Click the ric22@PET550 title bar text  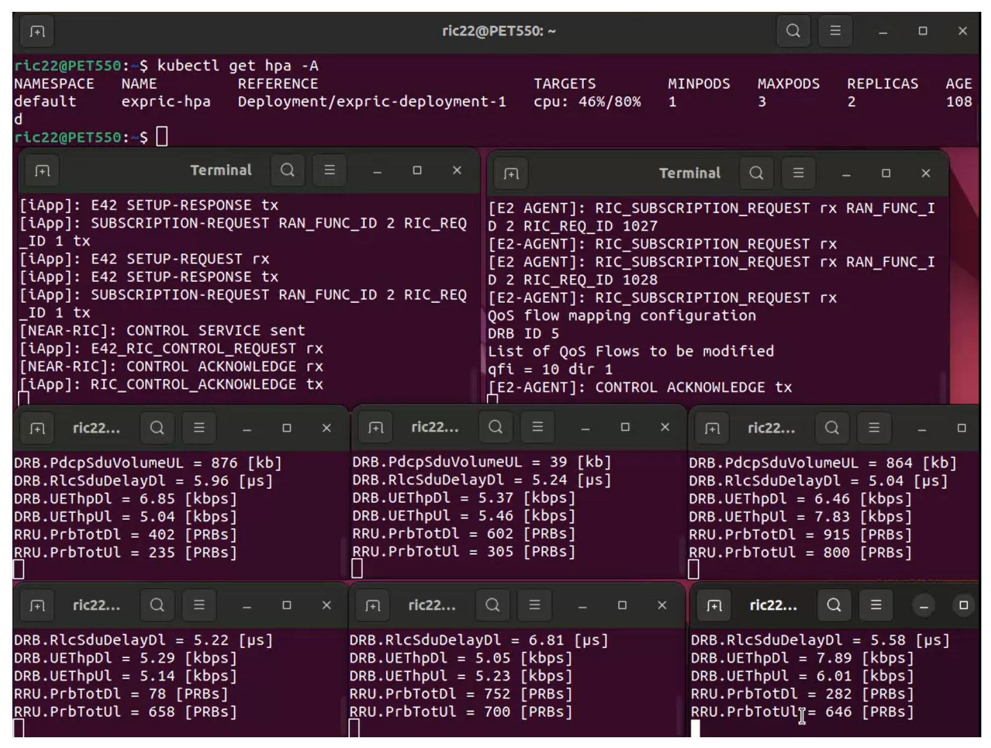tap(499, 31)
